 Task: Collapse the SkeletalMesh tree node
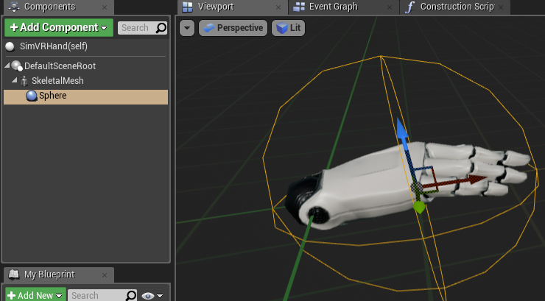click(x=14, y=80)
